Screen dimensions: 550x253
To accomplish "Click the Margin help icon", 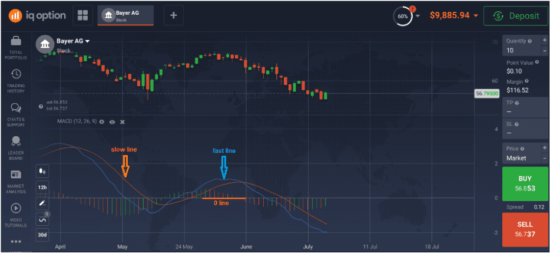I will 526,81.
